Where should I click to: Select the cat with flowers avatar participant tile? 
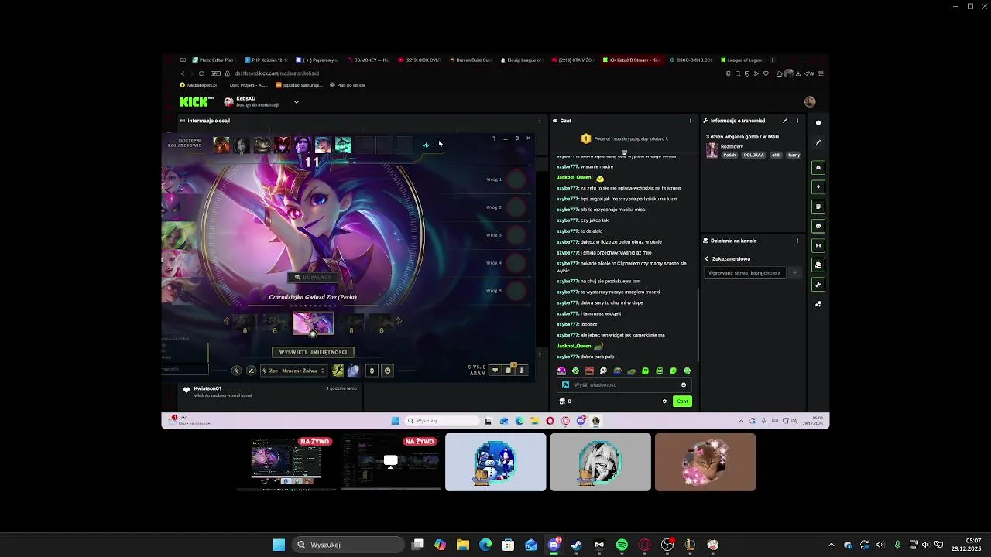click(705, 462)
